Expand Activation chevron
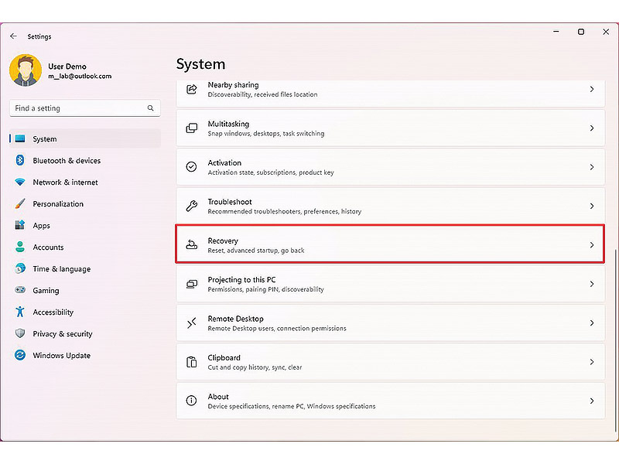The height and width of the screenshot is (464, 619). (x=592, y=167)
